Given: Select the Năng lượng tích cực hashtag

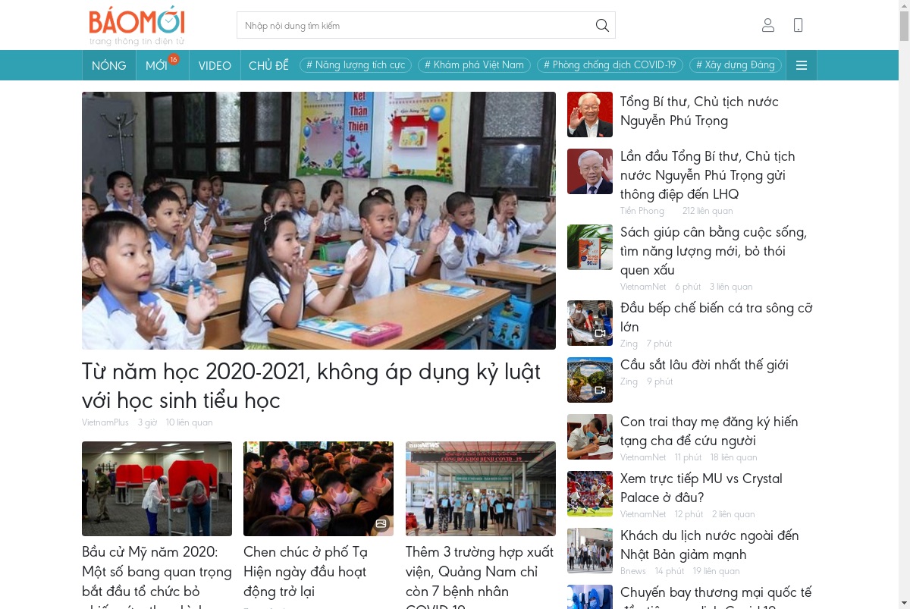Looking at the screenshot, I should (x=356, y=65).
